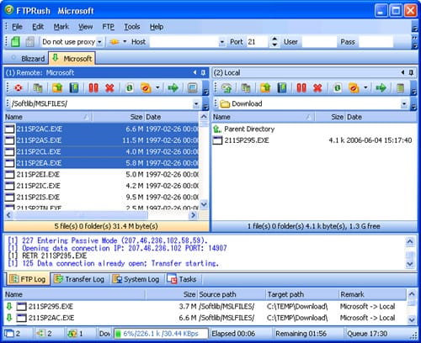Click the red X delete icon in Local toolbar
This screenshot has height=343, width=421.
point(317,88)
